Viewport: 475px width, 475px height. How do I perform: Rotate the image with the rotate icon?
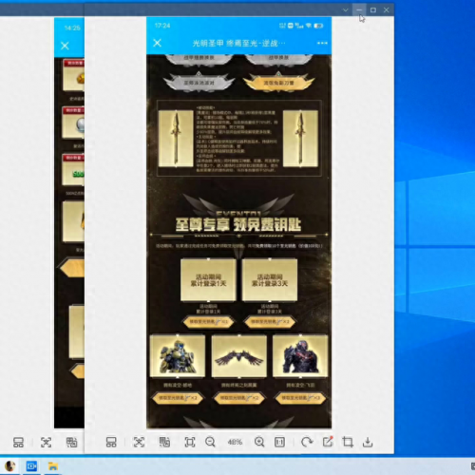click(307, 442)
